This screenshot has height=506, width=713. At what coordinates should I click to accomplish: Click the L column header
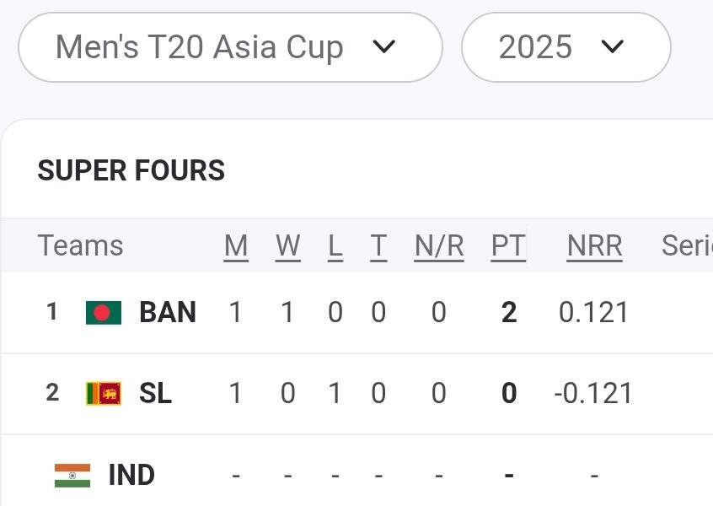pyautogui.click(x=335, y=246)
